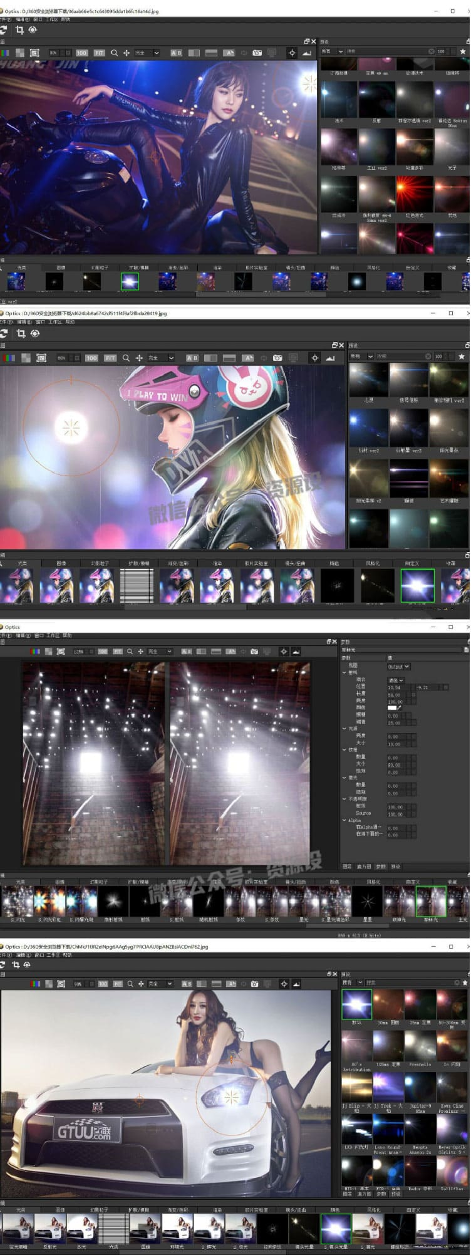The image size is (471, 1255).
Task: Take a snapshot with camera icon in motorcycle window
Action: click(257, 53)
